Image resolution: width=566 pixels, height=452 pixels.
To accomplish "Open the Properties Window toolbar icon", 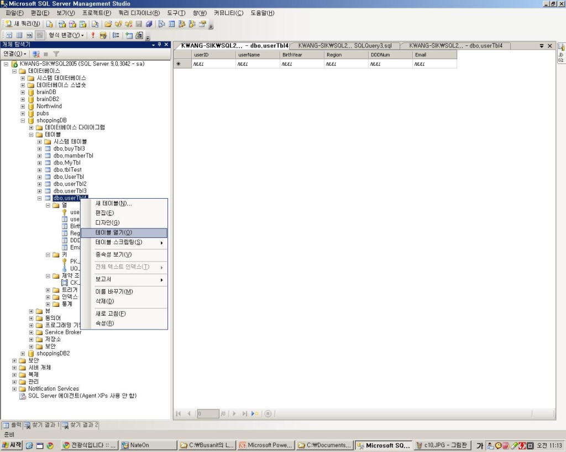I will click(202, 24).
